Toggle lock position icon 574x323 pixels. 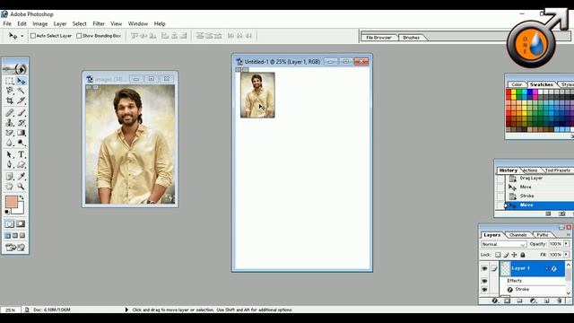[514, 255]
